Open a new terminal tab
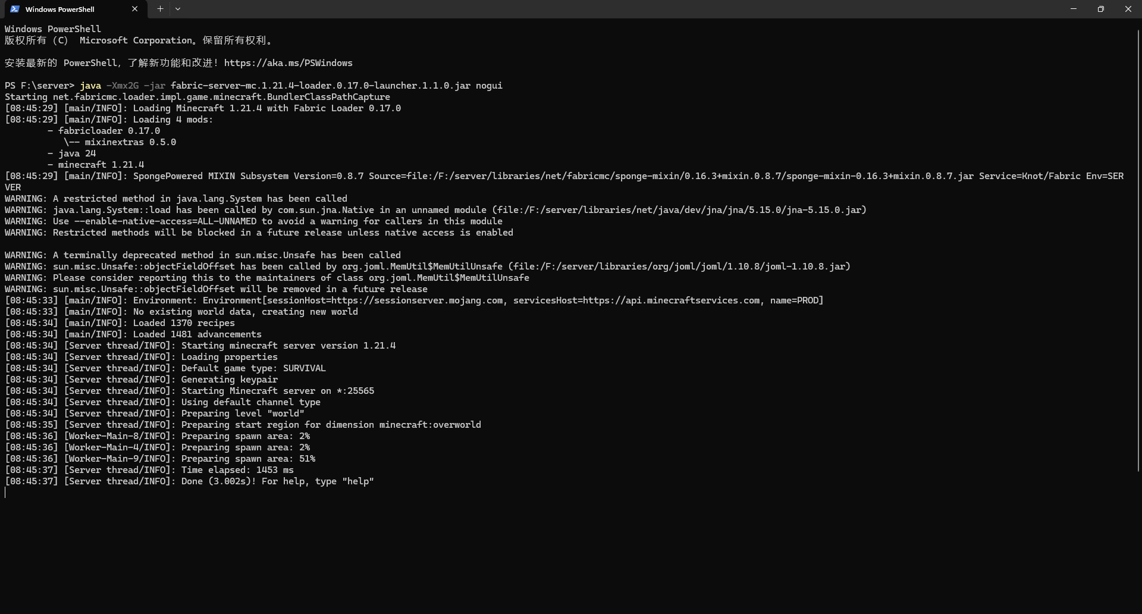The height and width of the screenshot is (614, 1142). coord(160,9)
